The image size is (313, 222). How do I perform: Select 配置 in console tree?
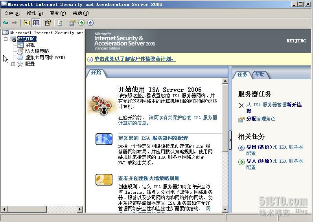(x=30, y=64)
